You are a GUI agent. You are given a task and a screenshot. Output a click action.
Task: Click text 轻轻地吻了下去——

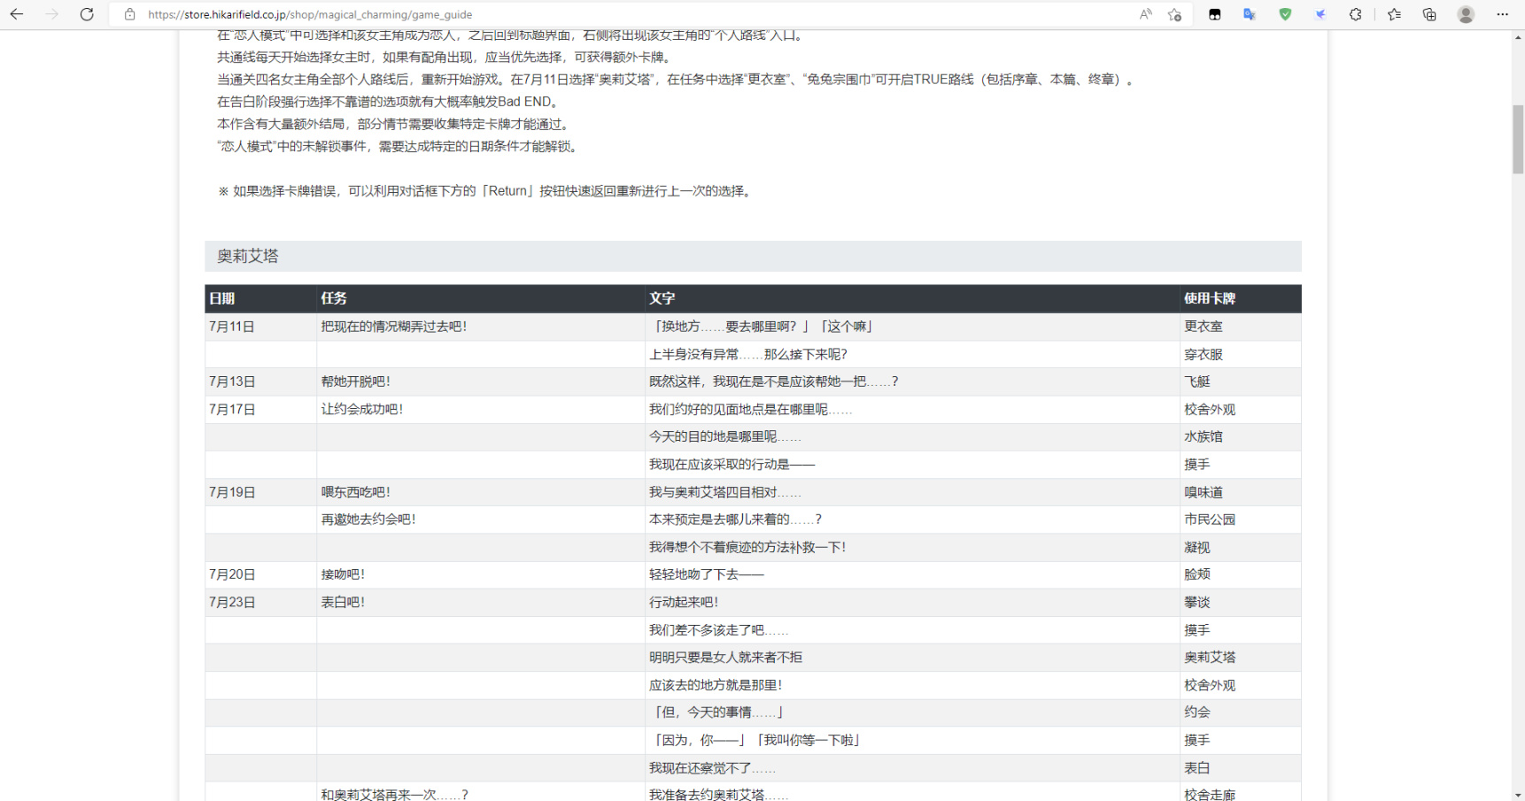pos(706,574)
